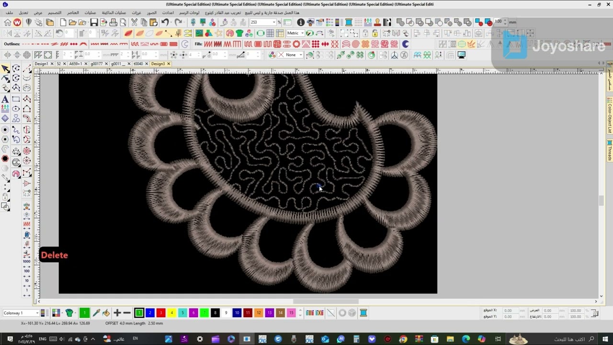
Task: Toggle the grid display icon
Action: pos(270,33)
